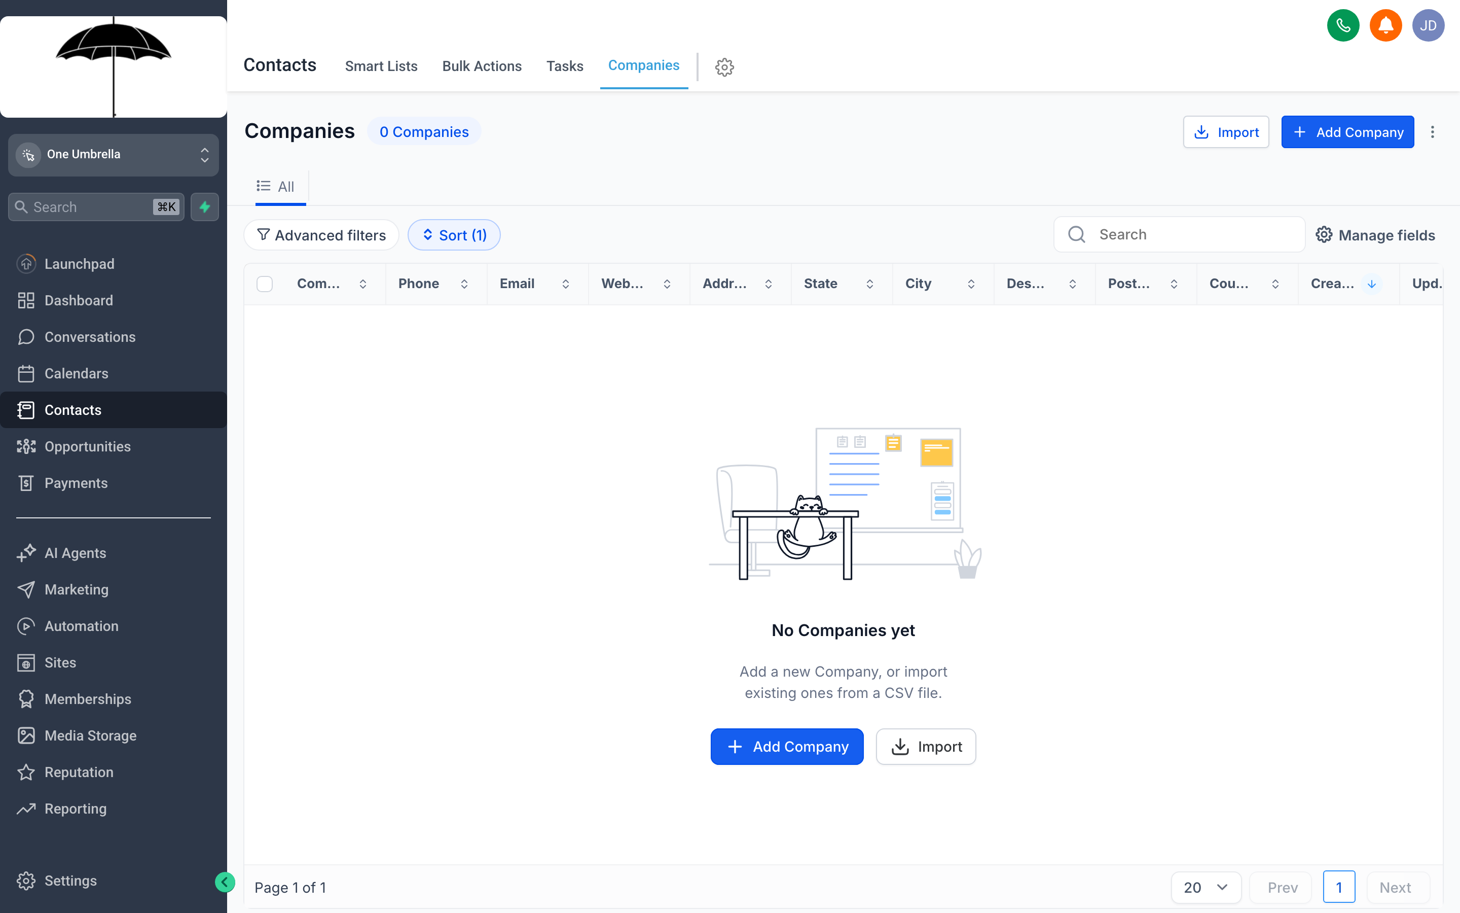Open Media Storage in the sidebar
The height and width of the screenshot is (913, 1460).
[114, 735]
